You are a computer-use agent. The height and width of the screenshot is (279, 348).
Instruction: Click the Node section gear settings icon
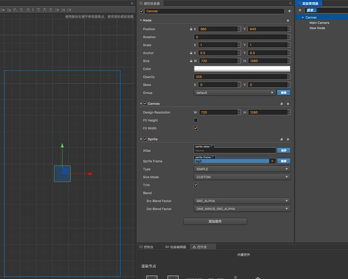pyautogui.click(x=288, y=20)
